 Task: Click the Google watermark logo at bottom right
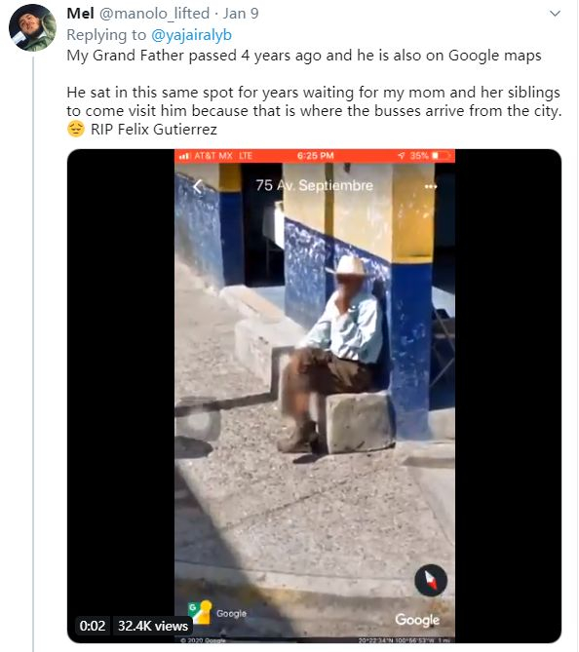point(417,620)
